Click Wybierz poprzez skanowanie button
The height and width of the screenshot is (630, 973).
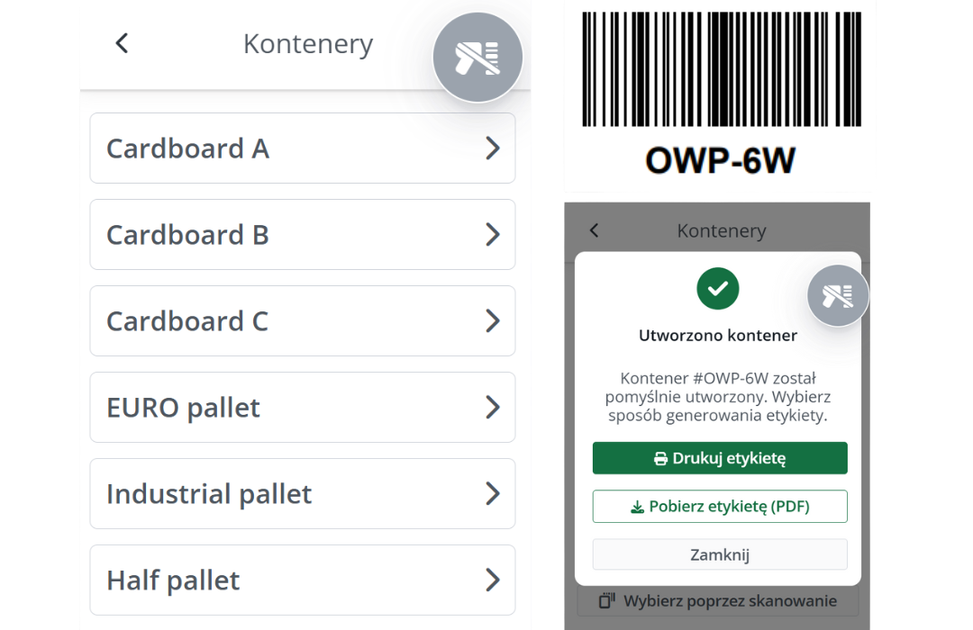(719, 600)
